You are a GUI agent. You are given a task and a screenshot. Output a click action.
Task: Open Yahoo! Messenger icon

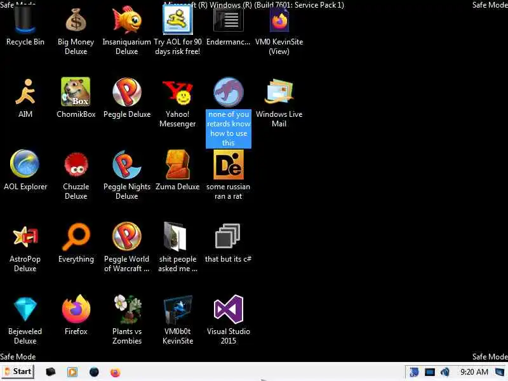click(178, 93)
